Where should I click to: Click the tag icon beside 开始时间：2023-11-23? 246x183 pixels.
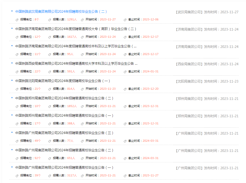[x=82, y=89]
